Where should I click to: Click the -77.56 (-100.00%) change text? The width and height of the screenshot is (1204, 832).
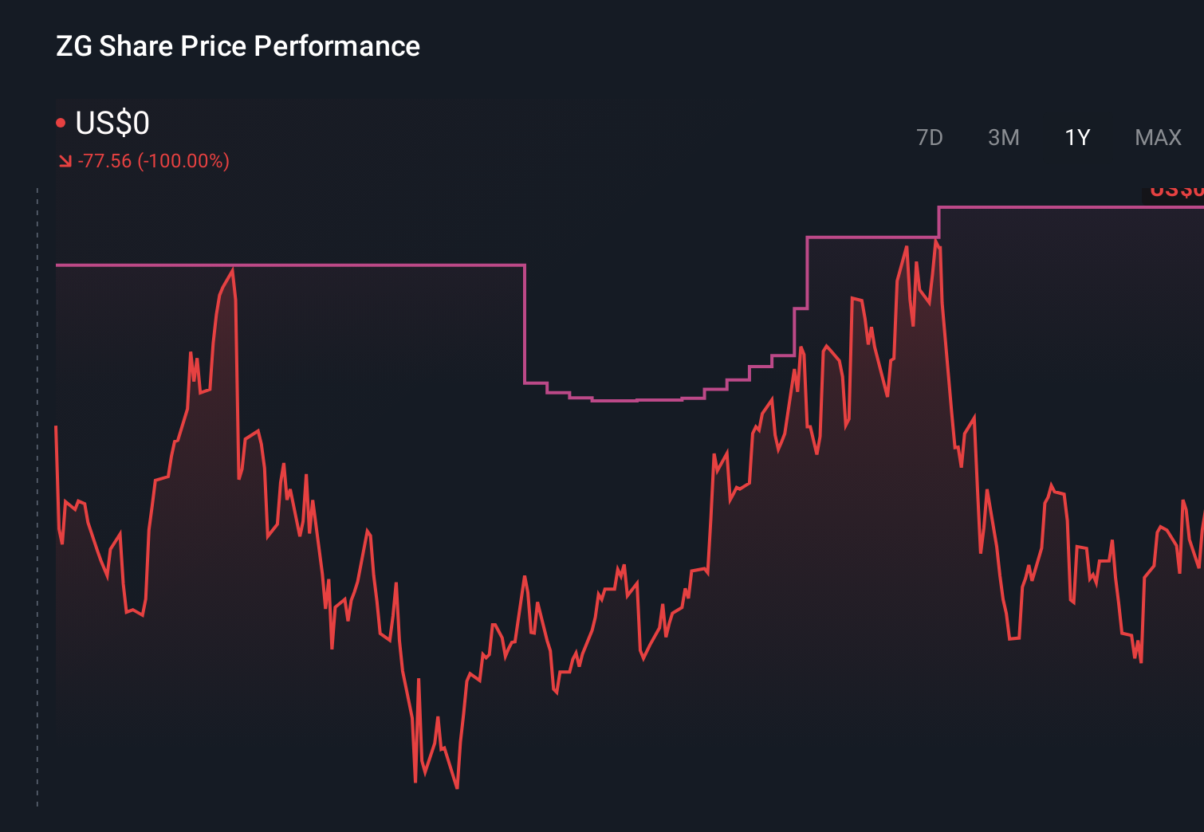(x=153, y=160)
